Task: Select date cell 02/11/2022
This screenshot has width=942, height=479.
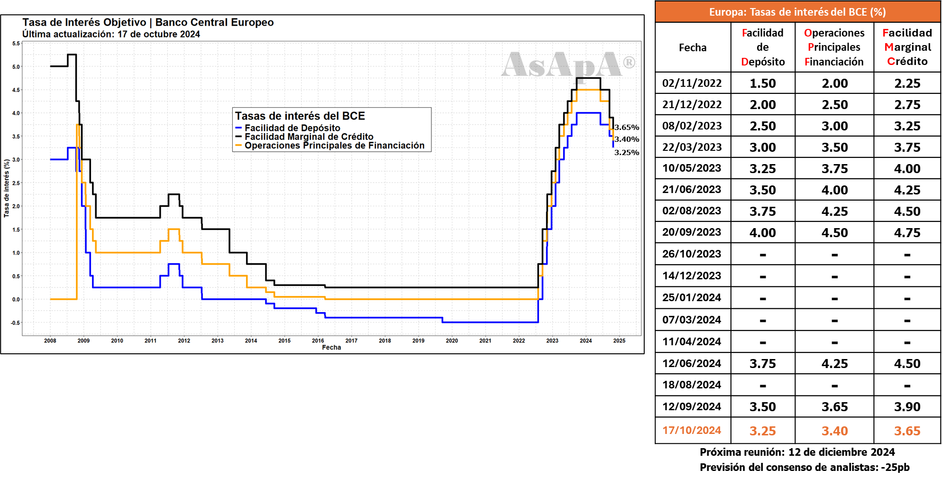Action: click(692, 83)
